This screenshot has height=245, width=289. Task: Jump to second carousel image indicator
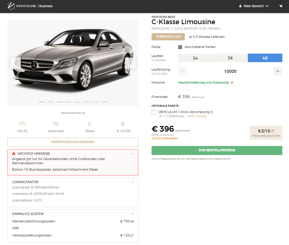(51, 102)
